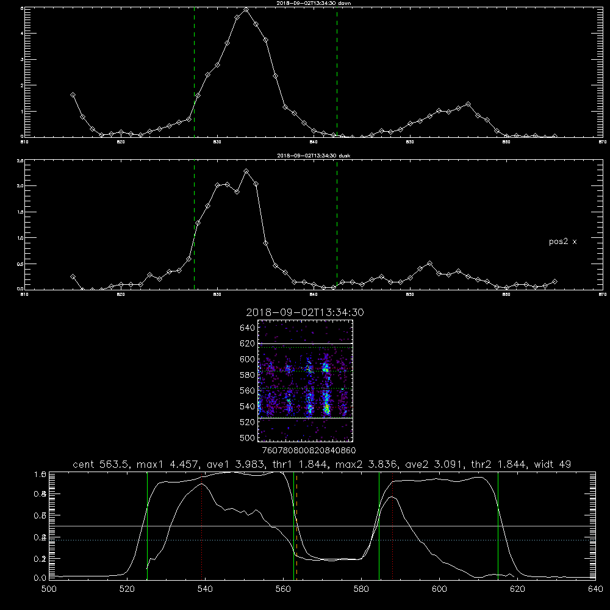
Task: Click the green vertical line at 525 in the bottom plot
Action: click(x=147, y=525)
